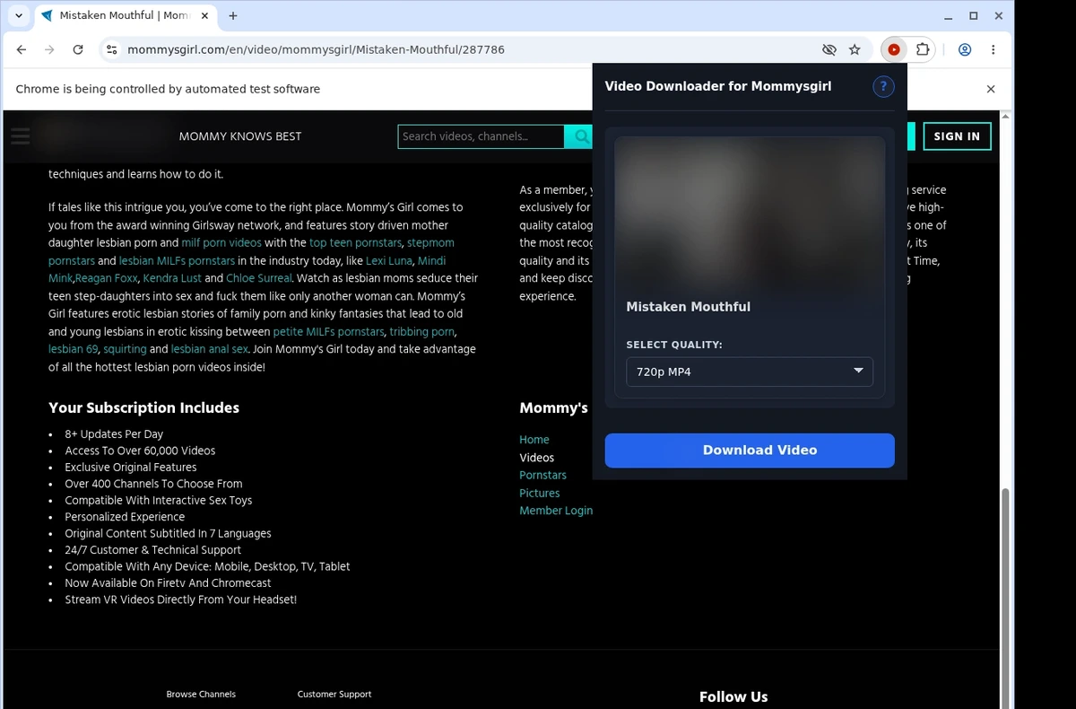The height and width of the screenshot is (709, 1076).
Task: Open the Extensions puzzle menu
Action: (923, 50)
